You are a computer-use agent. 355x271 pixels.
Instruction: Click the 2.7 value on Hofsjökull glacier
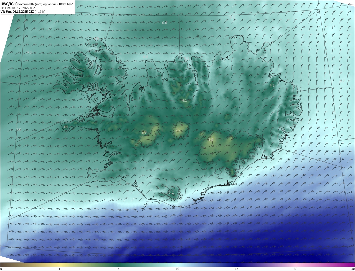tap(178, 130)
